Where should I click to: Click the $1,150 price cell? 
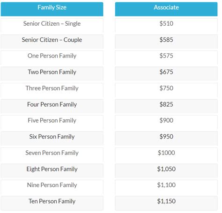[x=166, y=203]
